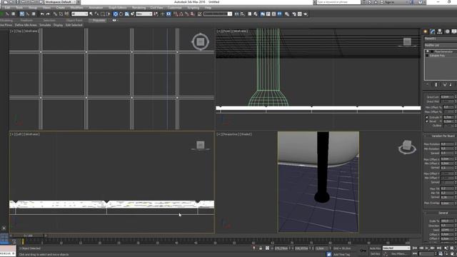The image size is (457, 257).
Task: Toggle the Extrude checkbox
Action: point(427,117)
